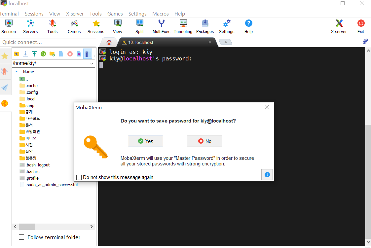The image size is (371, 248).
Task: Open the Games menu
Action: [115, 14]
